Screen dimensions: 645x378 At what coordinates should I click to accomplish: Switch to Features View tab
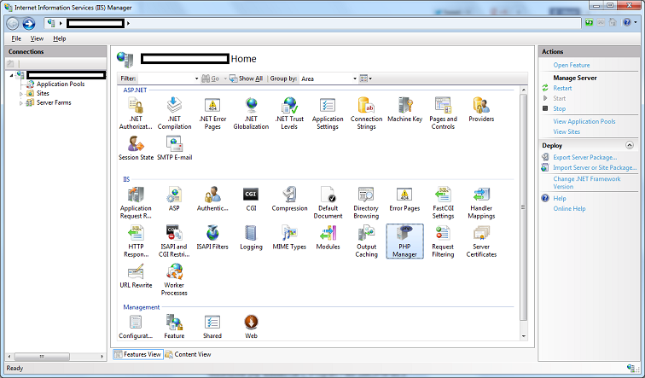(138, 354)
